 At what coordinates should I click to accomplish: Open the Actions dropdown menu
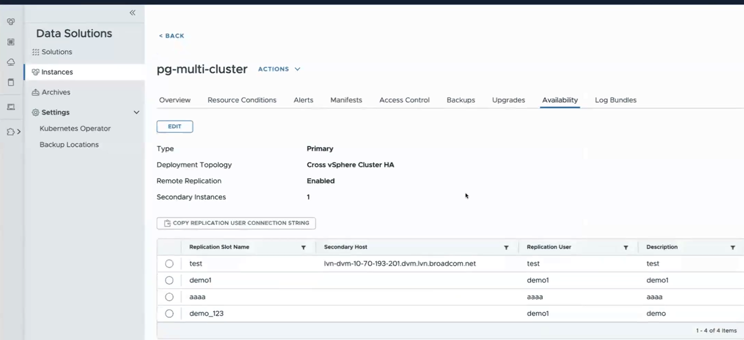279,69
